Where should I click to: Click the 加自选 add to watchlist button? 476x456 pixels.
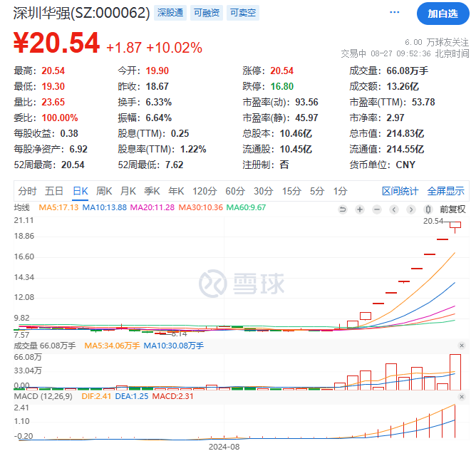point(443,14)
